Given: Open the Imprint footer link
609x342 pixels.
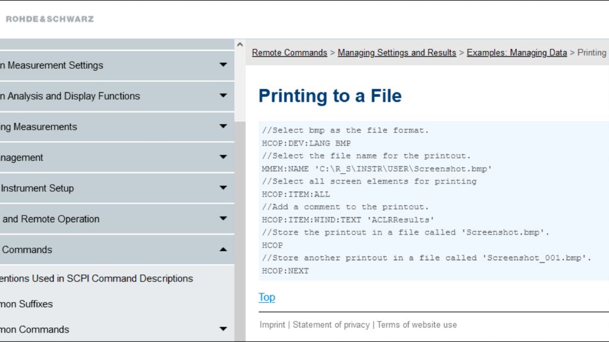Looking at the screenshot, I should pos(272,325).
